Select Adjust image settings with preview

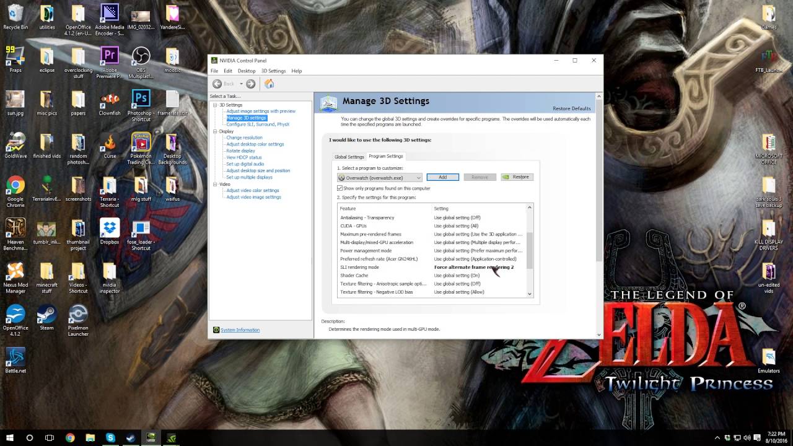coord(261,111)
